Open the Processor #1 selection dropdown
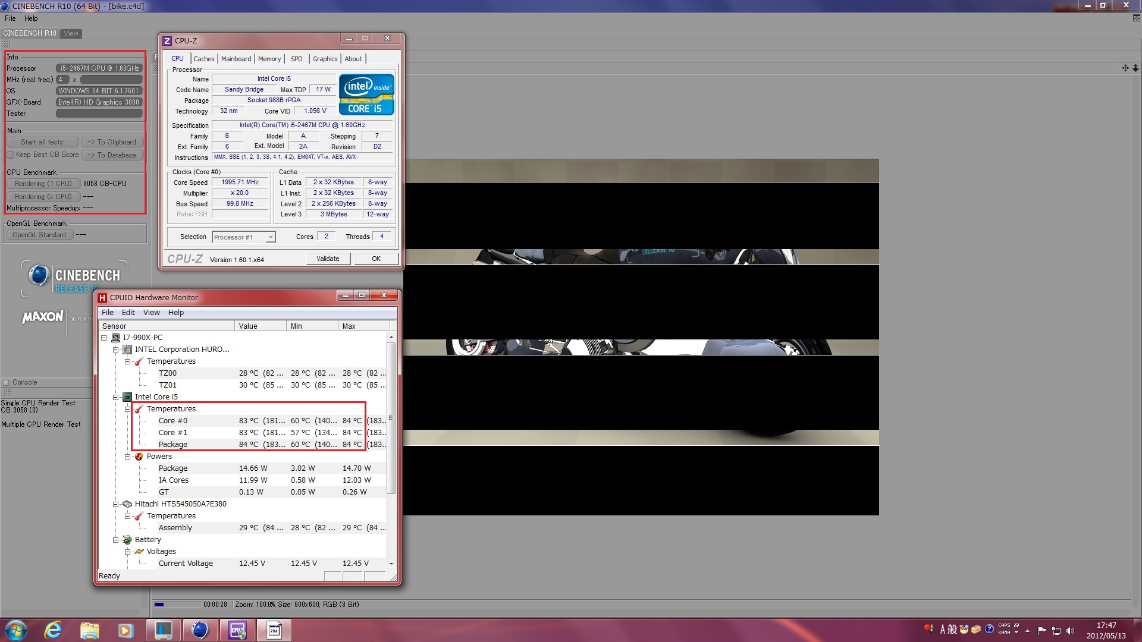The image size is (1142, 642). click(x=271, y=237)
